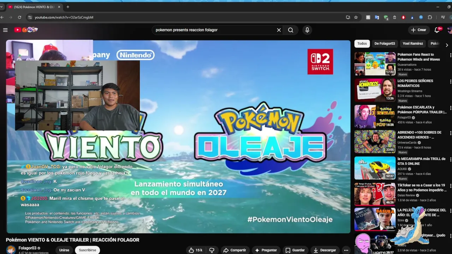Screen dimensions: 452x254
Task: Open the Folagor03 channel name link
Action: pyautogui.click(x=28, y=248)
